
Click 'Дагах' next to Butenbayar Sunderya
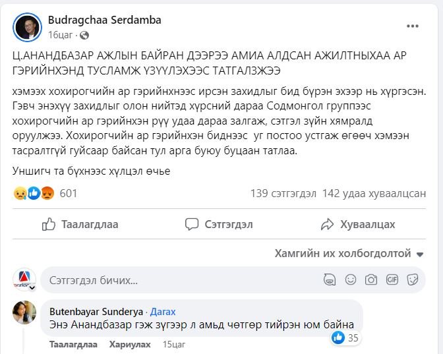pos(163,311)
